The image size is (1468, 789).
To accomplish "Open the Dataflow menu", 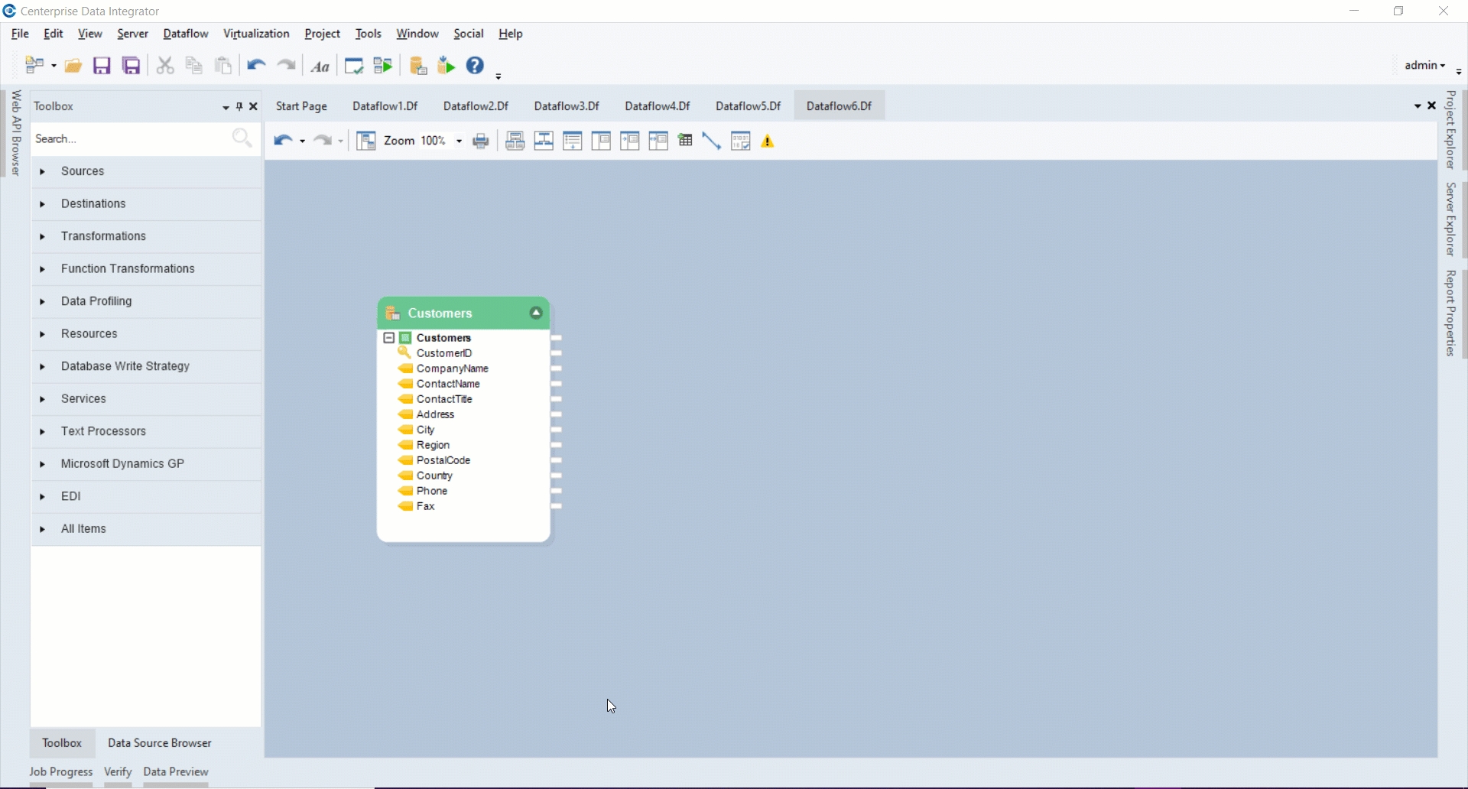I will 186,34.
